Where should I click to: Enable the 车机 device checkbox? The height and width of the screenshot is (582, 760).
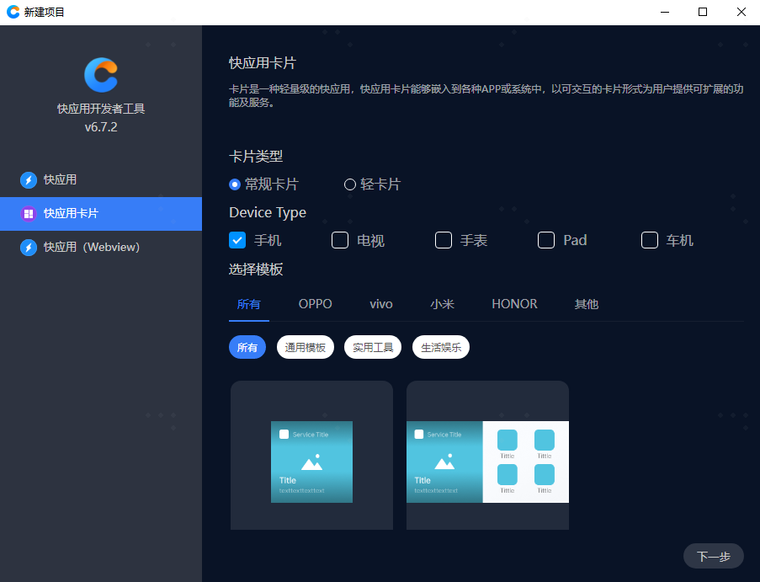tap(650, 240)
